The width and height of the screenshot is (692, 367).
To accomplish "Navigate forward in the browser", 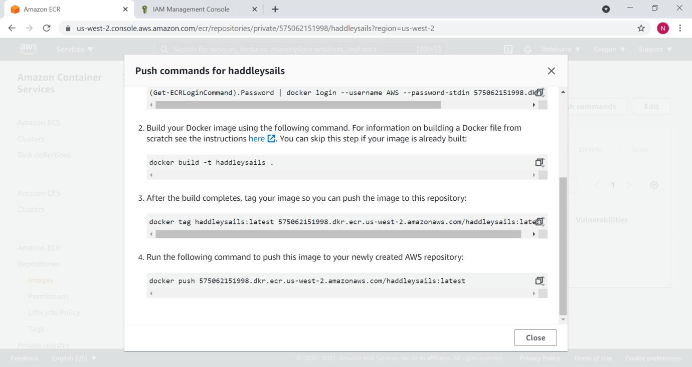I will coord(29,28).
